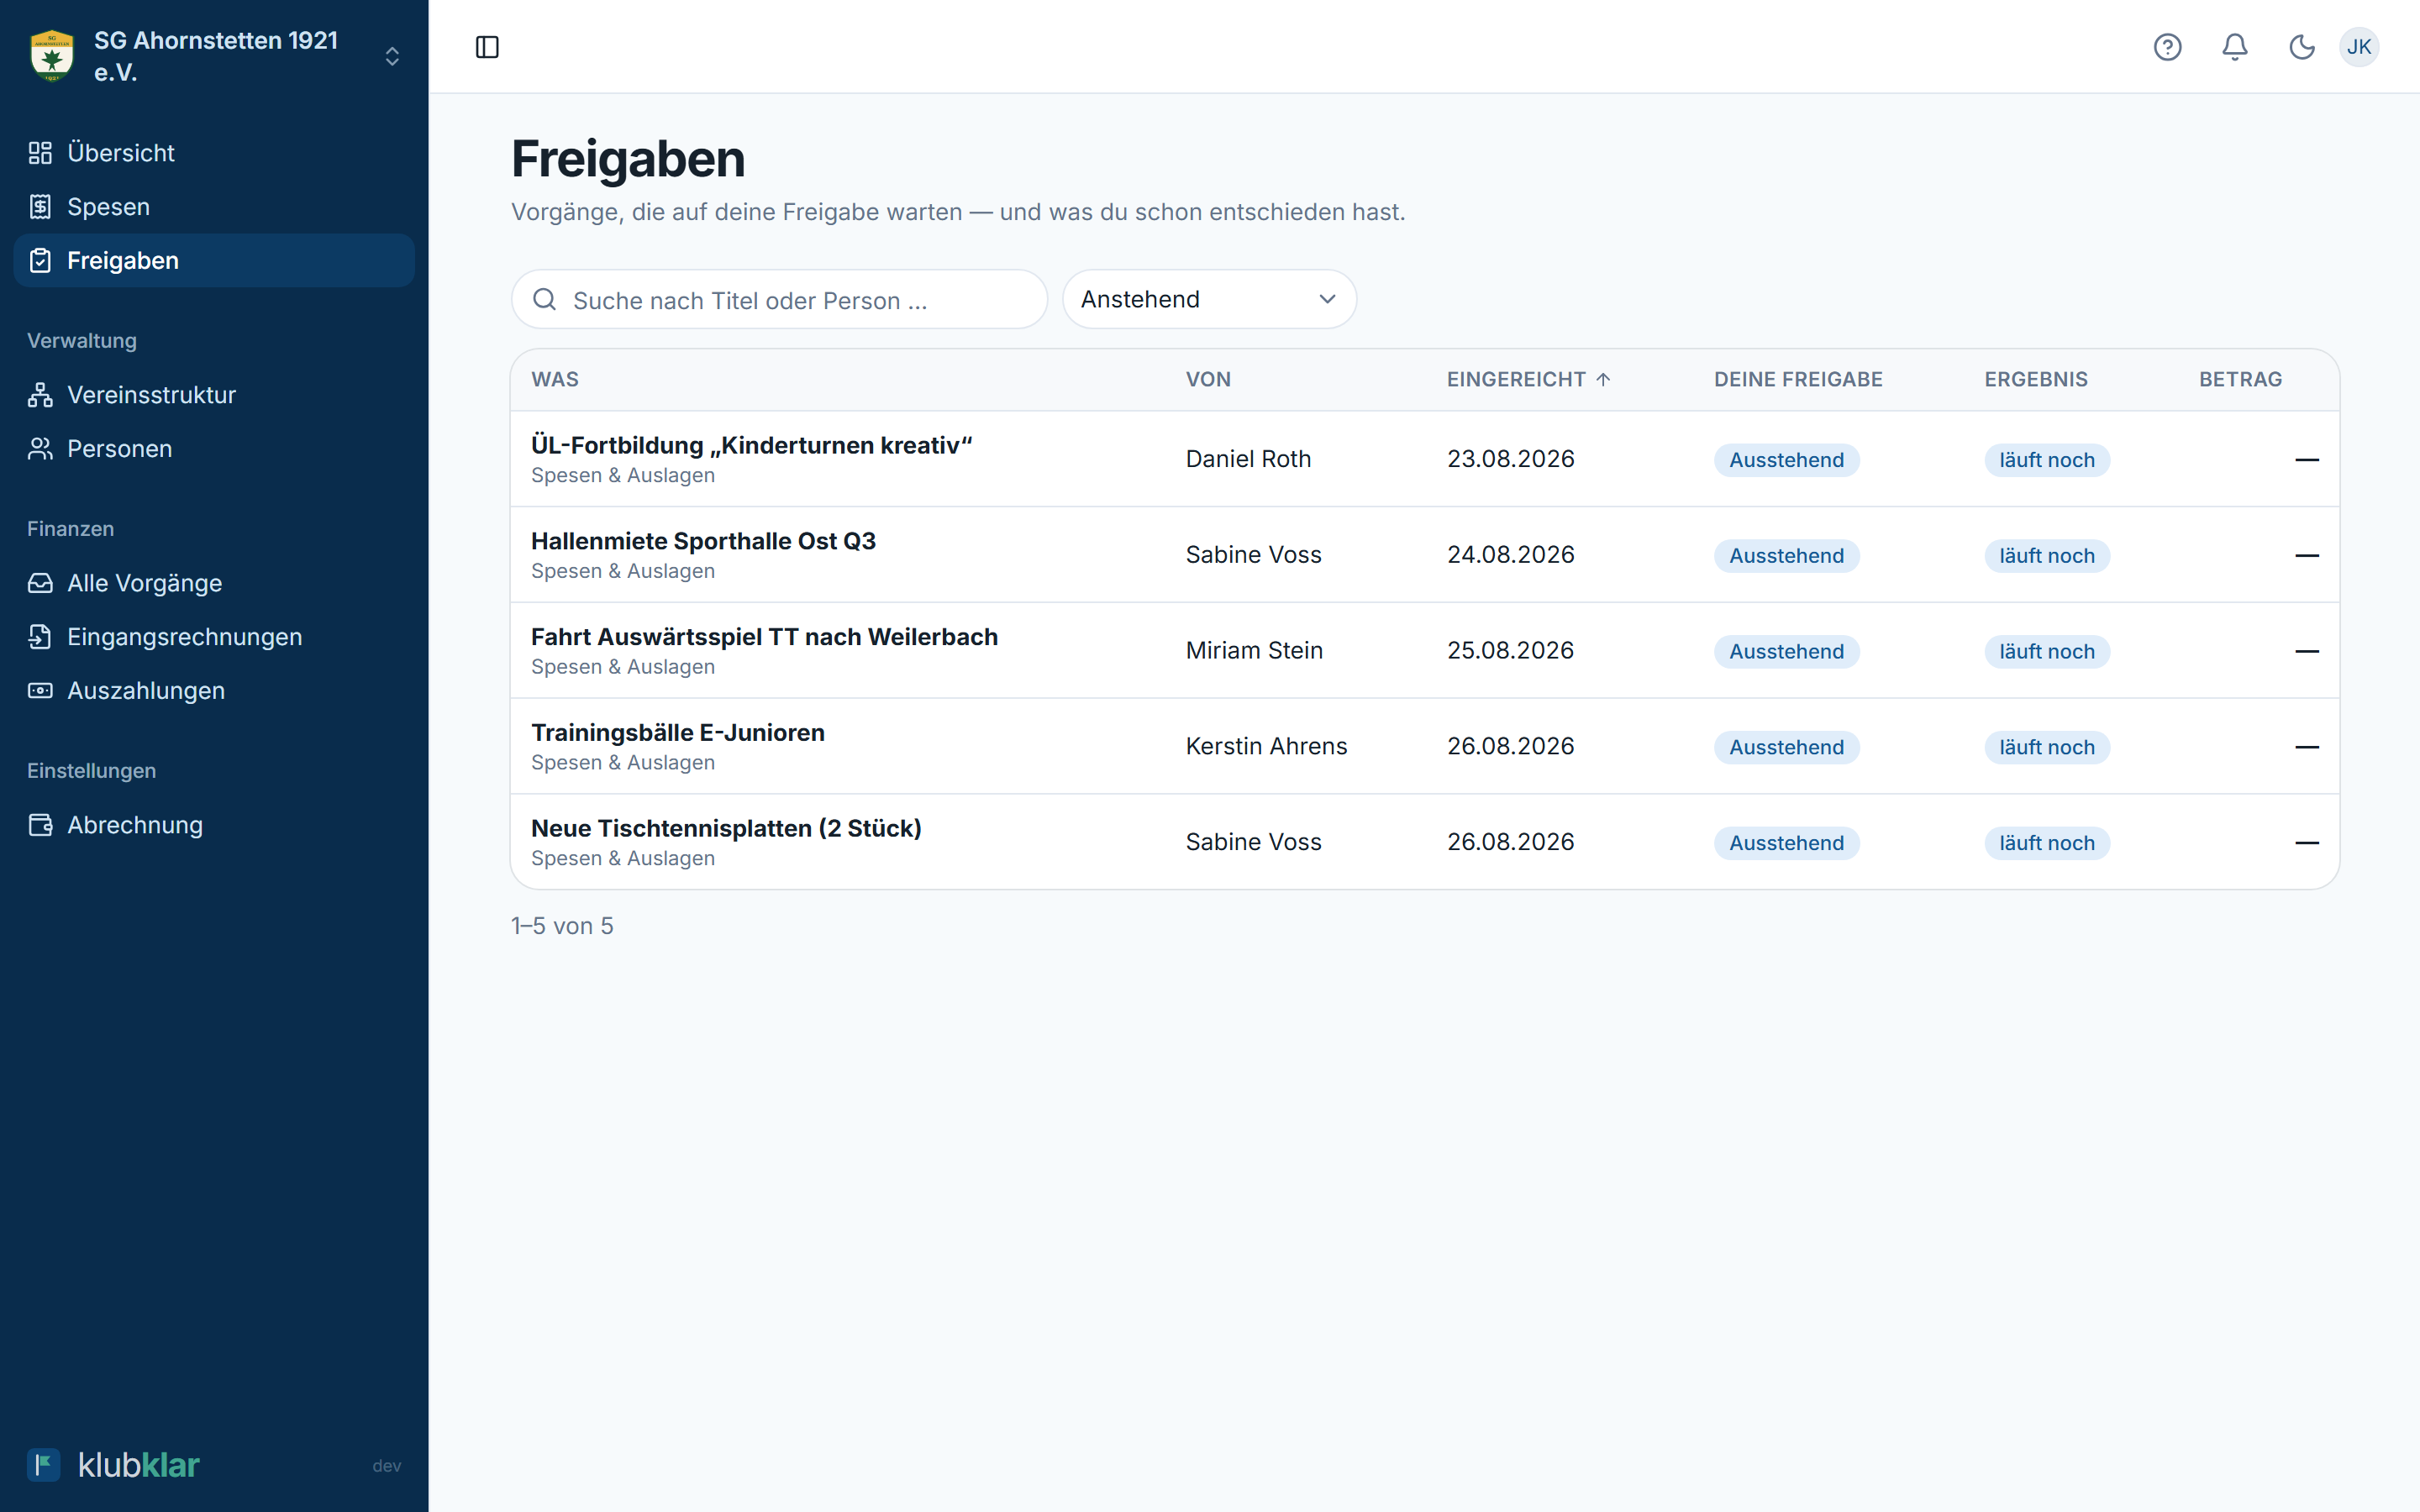This screenshot has height=1512, width=2420.
Task: Open the Anstehend status filter dropdown
Action: pyautogui.click(x=1209, y=299)
